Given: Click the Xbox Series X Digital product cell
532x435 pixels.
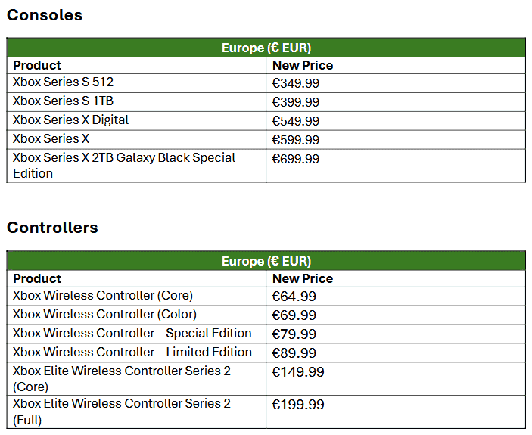Looking at the screenshot, I should click(71, 120).
